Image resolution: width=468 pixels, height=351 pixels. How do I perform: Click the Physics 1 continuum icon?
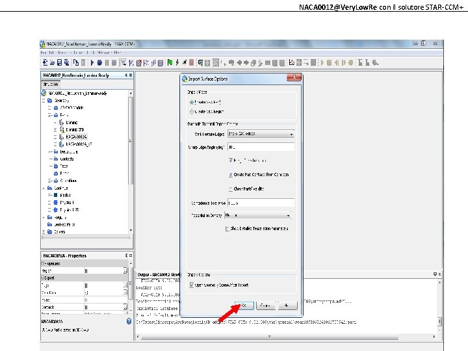point(55,202)
